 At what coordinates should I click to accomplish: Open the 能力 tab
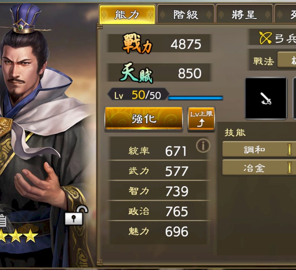(127, 14)
